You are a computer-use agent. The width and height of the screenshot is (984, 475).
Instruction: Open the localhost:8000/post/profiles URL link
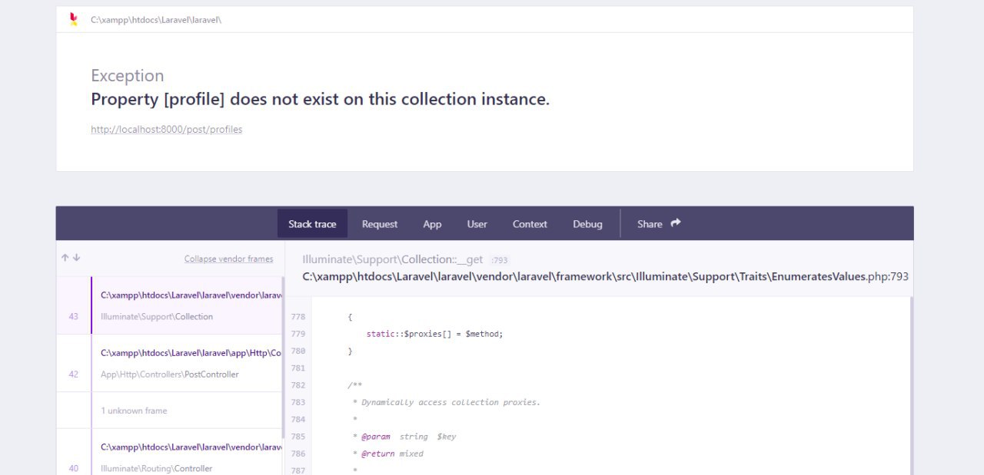point(167,130)
